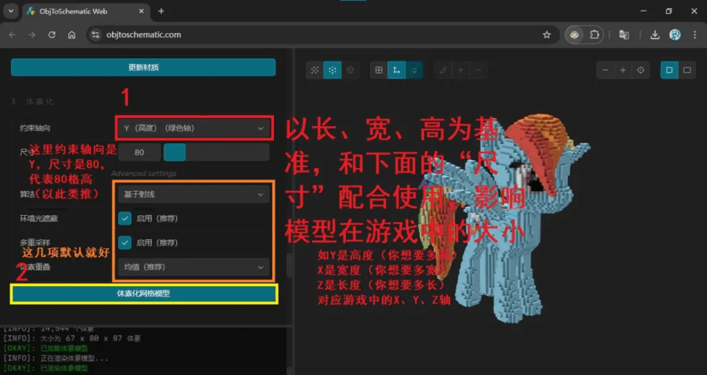Viewport: 707px width, 375px height.
Task: Click the 更新材质 button
Action: coord(144,67)
